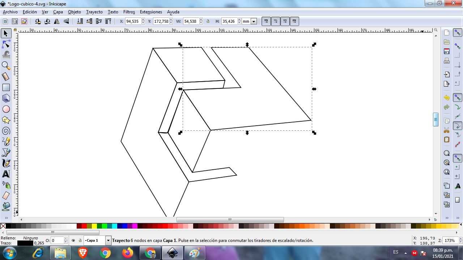Select the Zoom magnifier tool
Screen dimensions: 463x260
[x=6, y=66]
